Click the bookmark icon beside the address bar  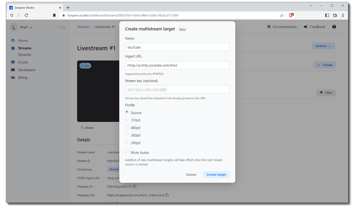(54, 15)
